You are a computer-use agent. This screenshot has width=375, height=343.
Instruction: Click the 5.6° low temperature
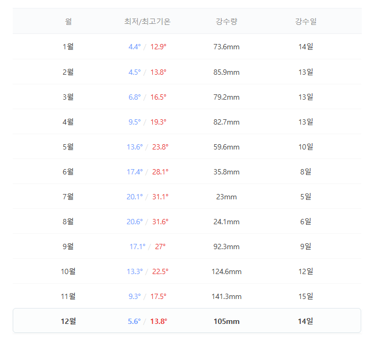click(x=134, y=321)
